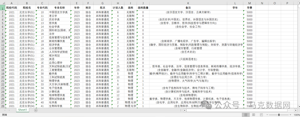Click the 学费 header cell
Screen dimensions: 300x117
[x=249, y=8]
